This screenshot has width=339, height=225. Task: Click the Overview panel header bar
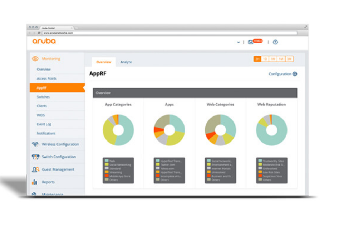point(195,93)
